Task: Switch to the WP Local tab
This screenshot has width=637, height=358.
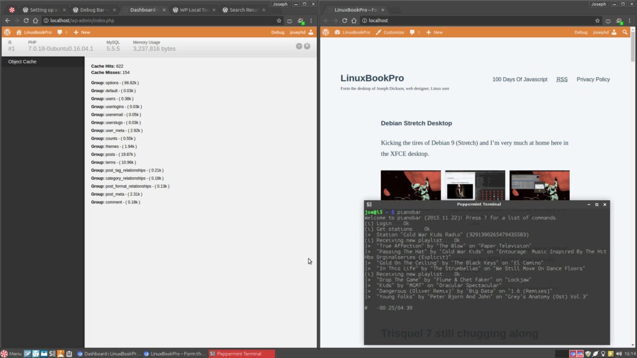Action: pyautogui.click(x=195, y=10)
